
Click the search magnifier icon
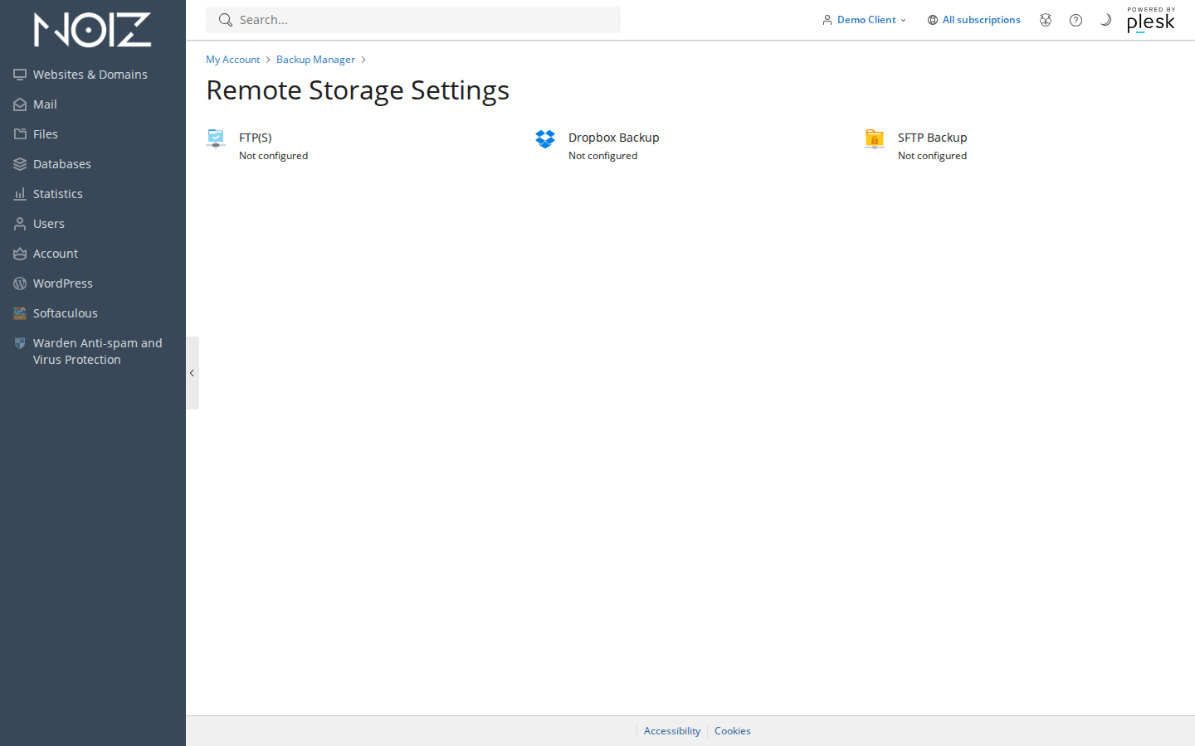[225, 20]
